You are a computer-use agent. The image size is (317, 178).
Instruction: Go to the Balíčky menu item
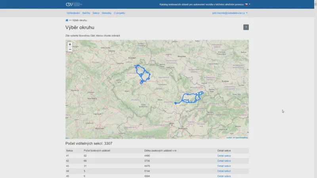pyautogui.click(x=86, y=13)
